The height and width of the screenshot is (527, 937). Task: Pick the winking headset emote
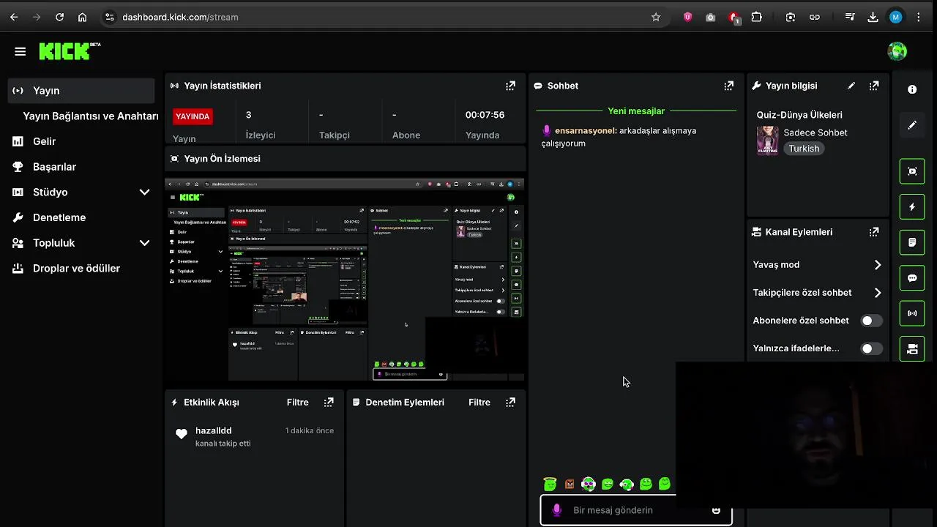click(627, 484)
